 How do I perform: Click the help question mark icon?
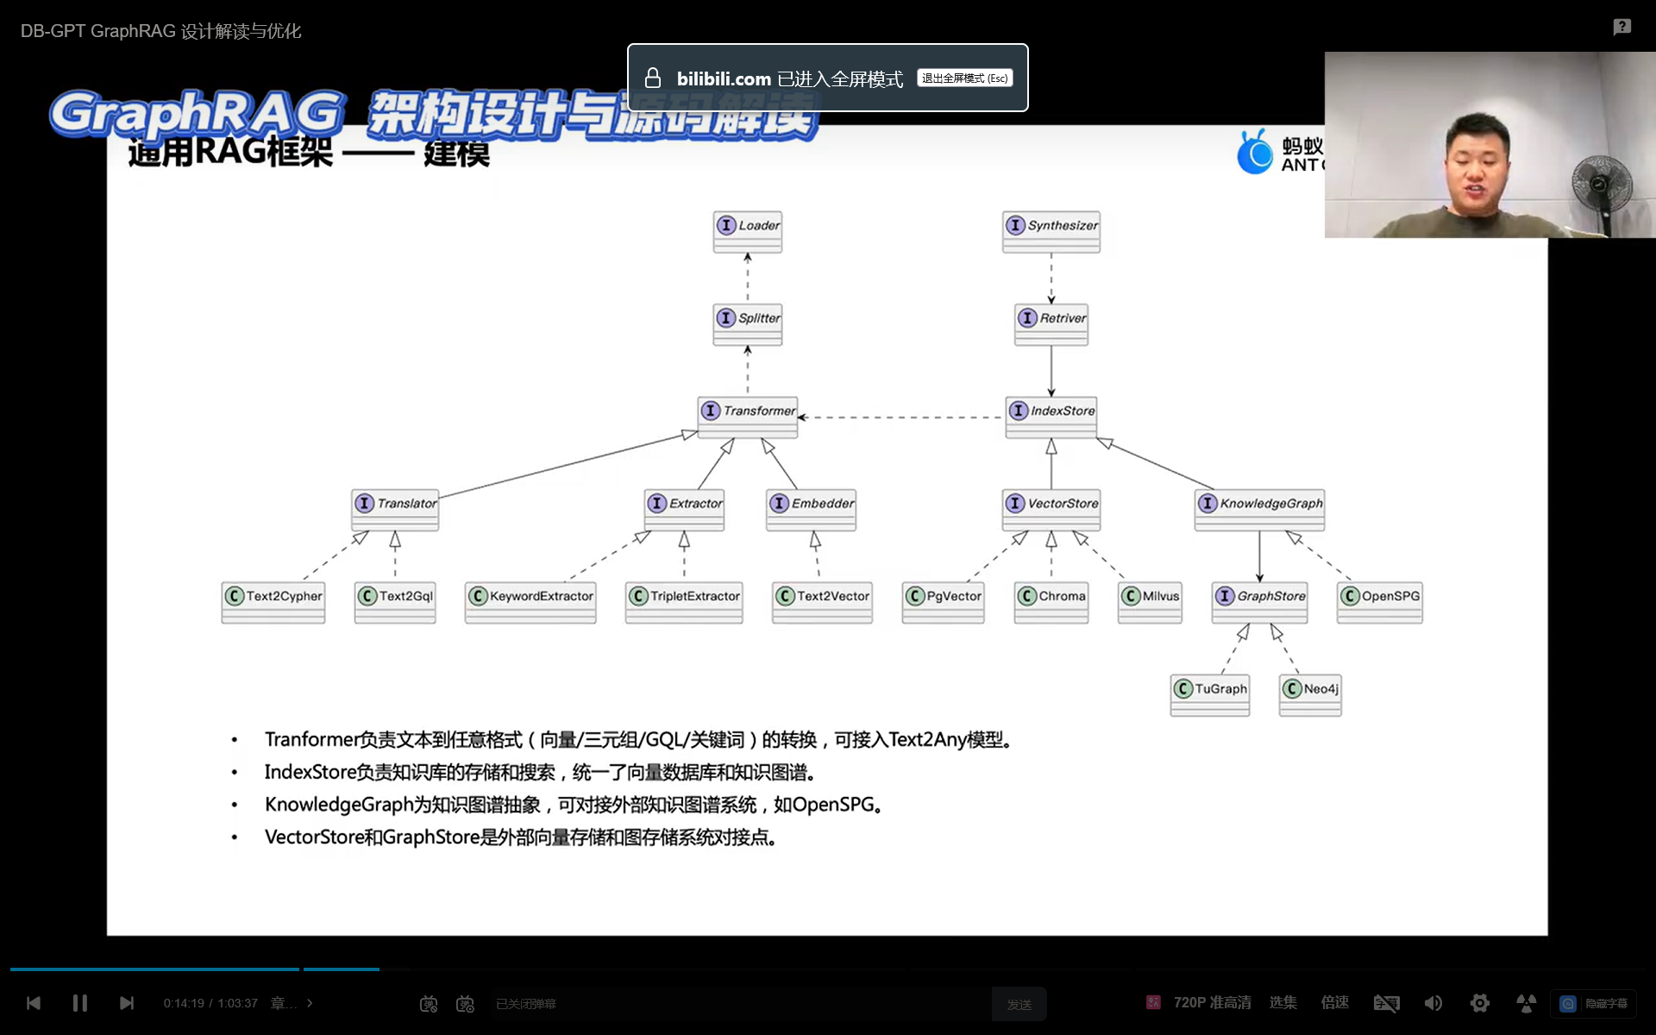point(1621,27)
